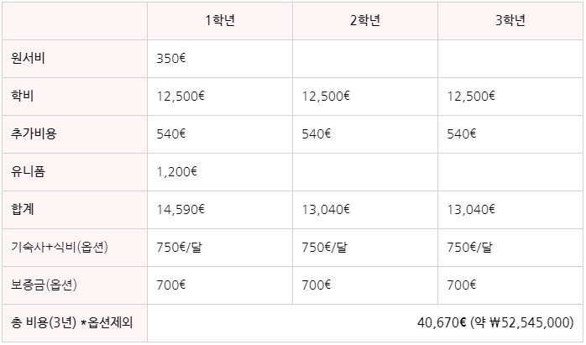Select the 1,200€ uniform cell

[220, 172]
